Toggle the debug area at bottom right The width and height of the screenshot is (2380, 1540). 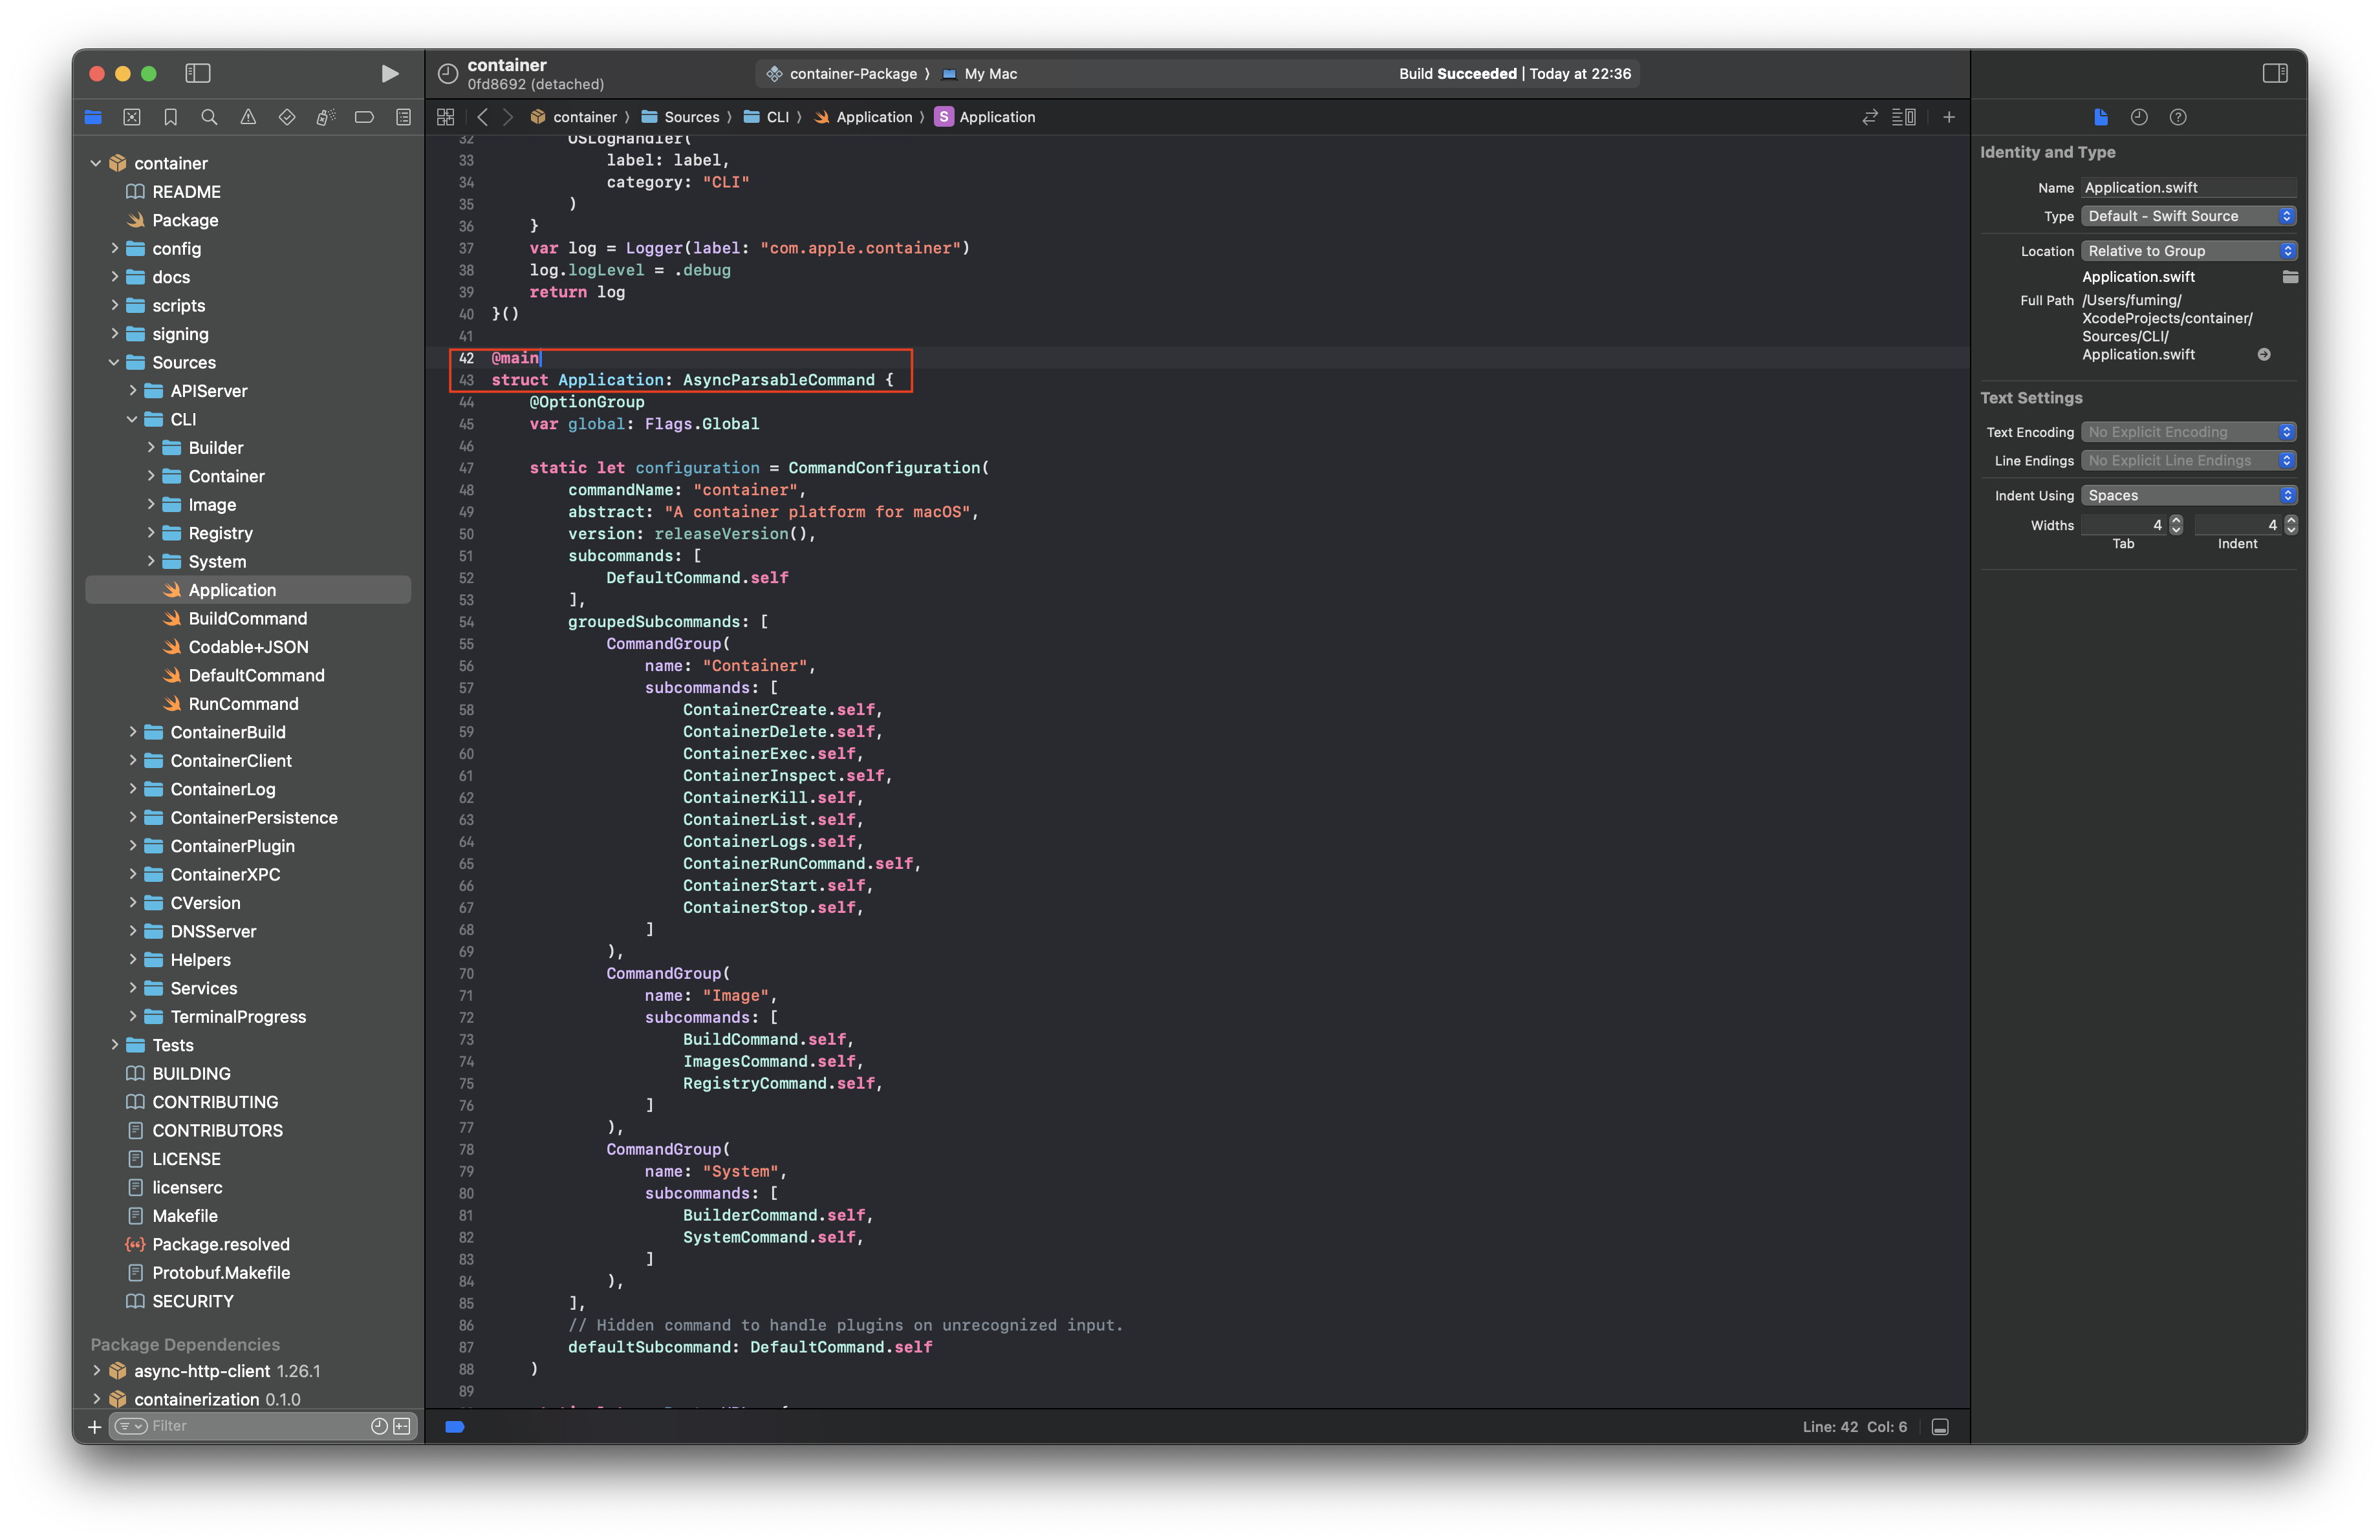pos(1940,1427)
